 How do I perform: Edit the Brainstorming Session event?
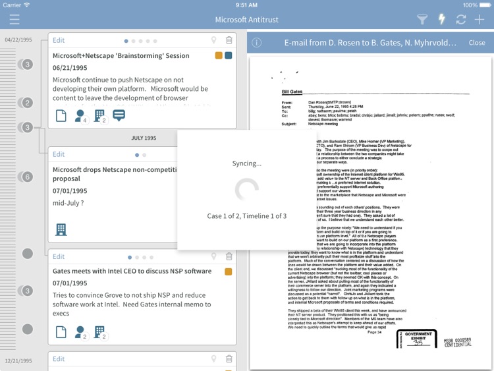(59, 40)
